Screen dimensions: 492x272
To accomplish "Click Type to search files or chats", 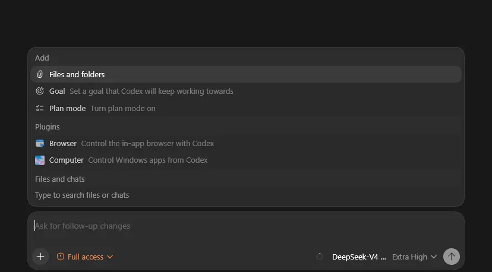I will coord(82,195).
